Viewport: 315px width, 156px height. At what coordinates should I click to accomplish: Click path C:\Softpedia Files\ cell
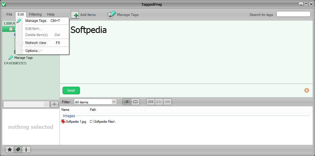[103, 121]
